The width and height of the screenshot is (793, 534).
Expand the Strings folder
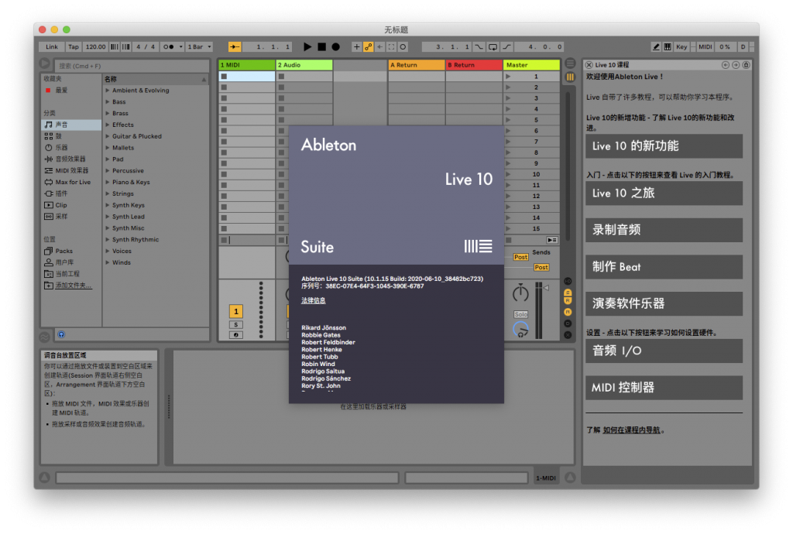[x=107, y=193]
